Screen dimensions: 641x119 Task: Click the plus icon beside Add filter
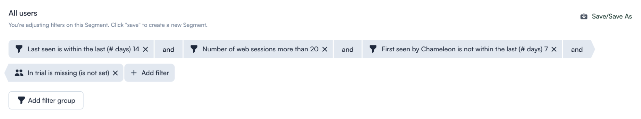[134, 73]
